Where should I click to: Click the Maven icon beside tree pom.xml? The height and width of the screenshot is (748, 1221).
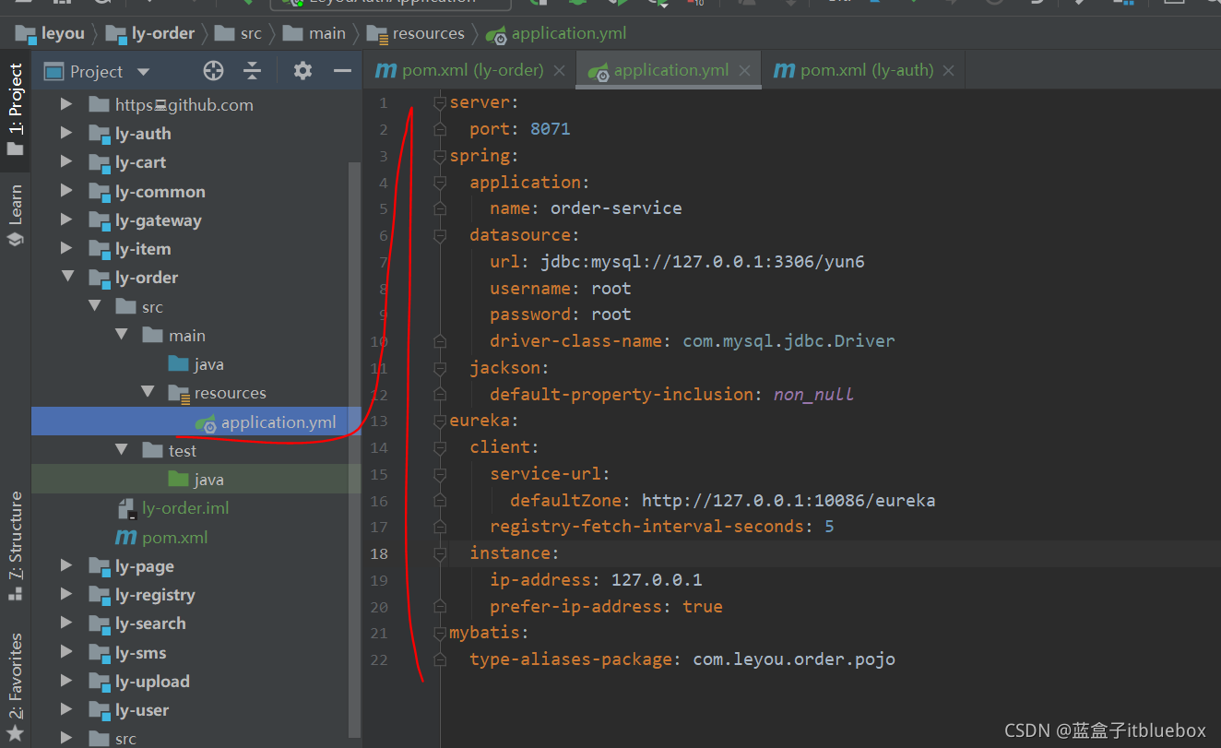pos(125,538)
